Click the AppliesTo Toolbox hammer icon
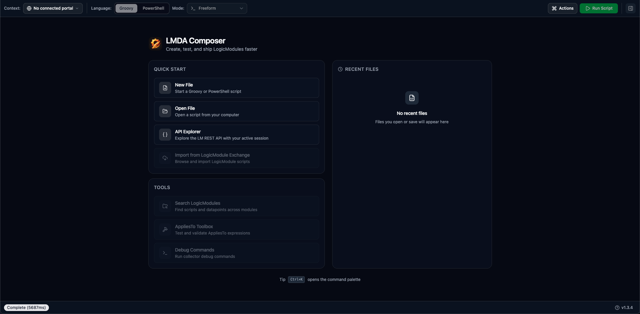 (x=165, y=229)
